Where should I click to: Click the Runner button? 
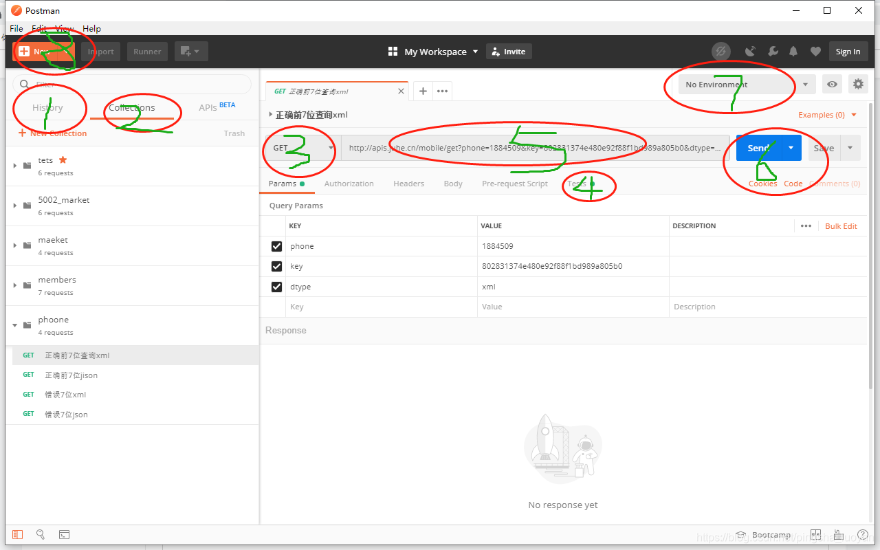(x=147, y=52)
